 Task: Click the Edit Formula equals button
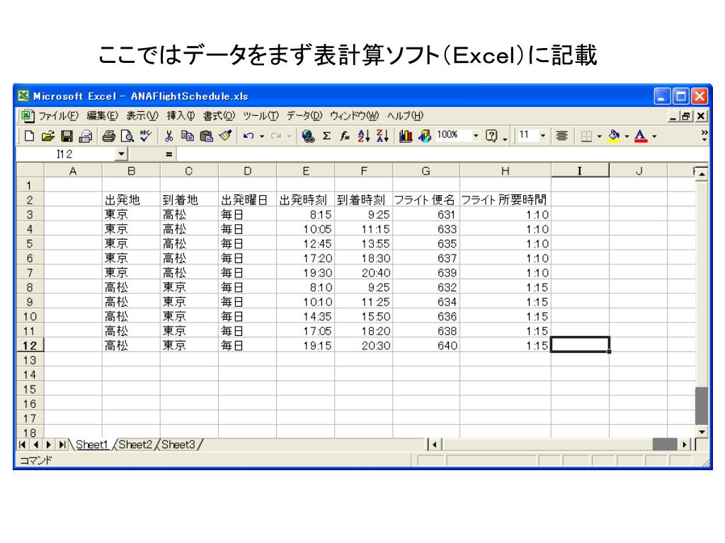[x=169, y=154]
